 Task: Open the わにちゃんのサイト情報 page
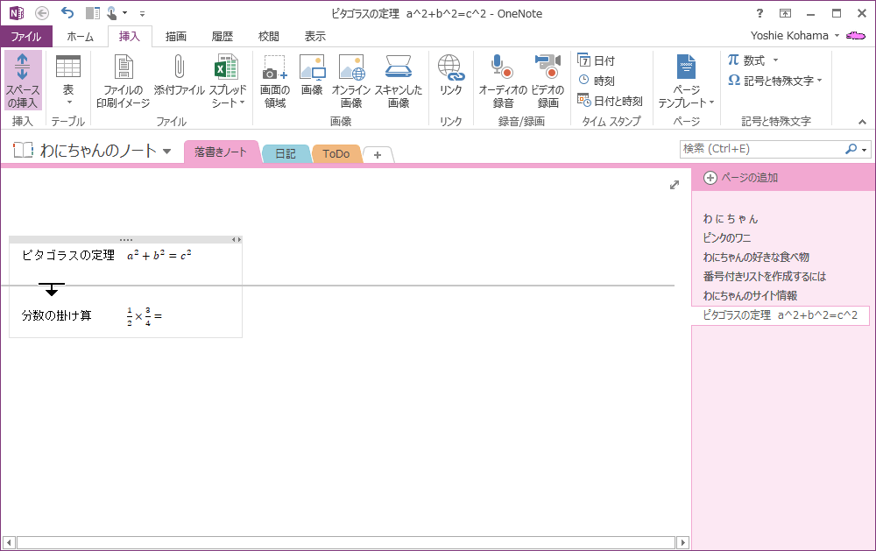tap(750, 295)
